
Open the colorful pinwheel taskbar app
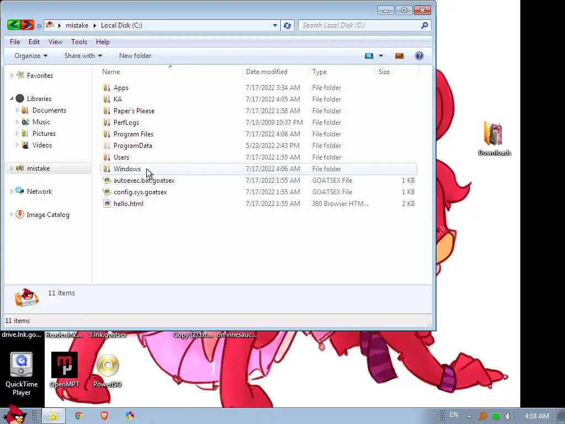click(130, 416)
